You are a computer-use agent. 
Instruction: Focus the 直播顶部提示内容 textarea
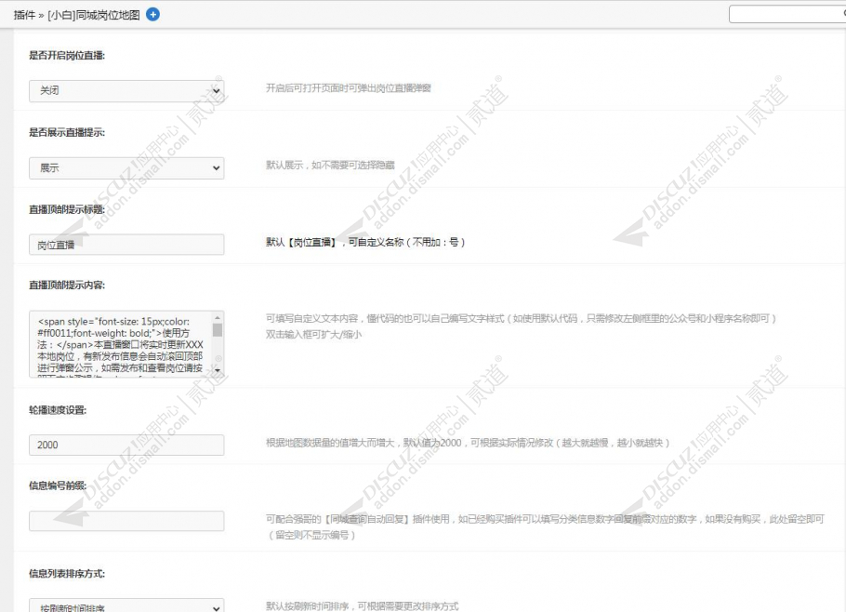tap(126, 344)
